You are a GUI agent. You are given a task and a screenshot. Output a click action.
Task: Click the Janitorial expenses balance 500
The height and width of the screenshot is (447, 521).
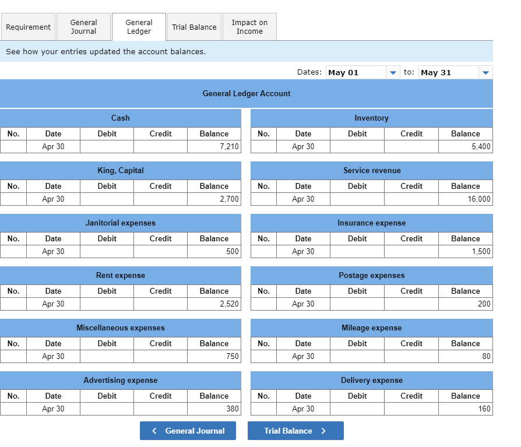pos(214,252)
